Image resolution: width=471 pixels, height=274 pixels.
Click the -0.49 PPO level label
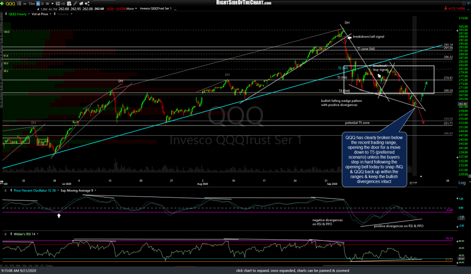449,210
